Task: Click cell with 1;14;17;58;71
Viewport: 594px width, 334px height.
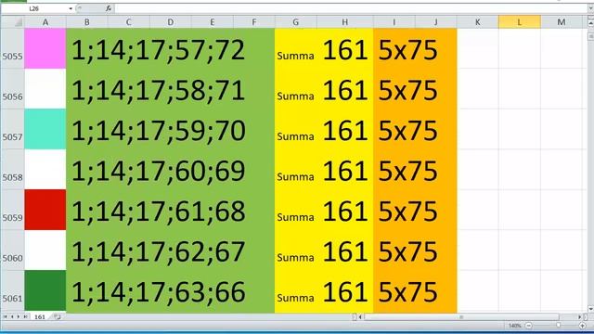Action: 171,89
